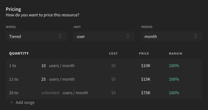The image size is (208, 110).
Task: Edit the upper quantity 10 in first tier
Action: pos(44,66)
